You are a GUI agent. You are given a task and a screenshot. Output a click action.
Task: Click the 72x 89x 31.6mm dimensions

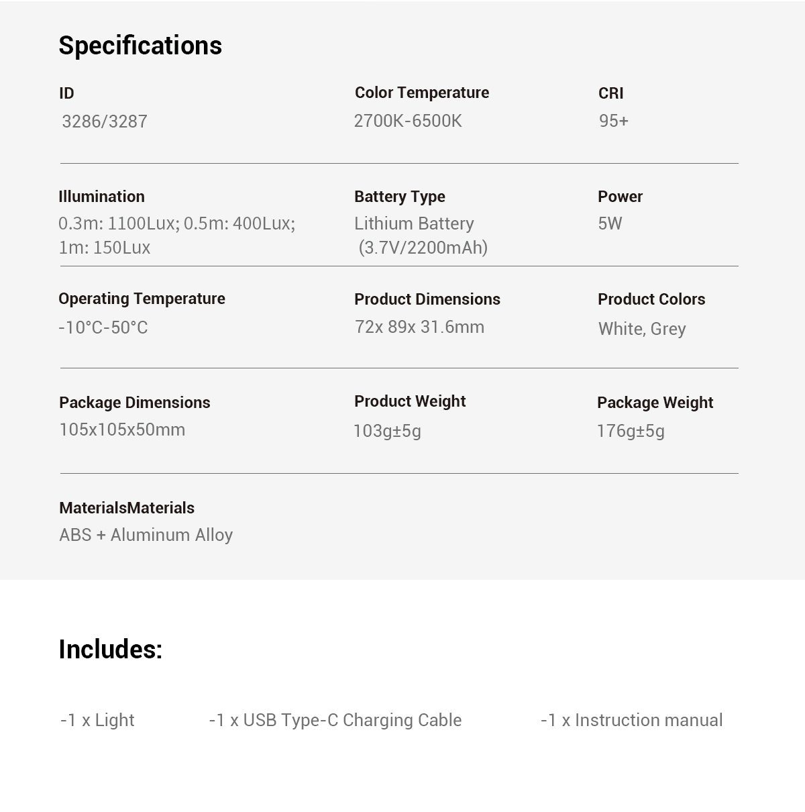click(419, 327)
